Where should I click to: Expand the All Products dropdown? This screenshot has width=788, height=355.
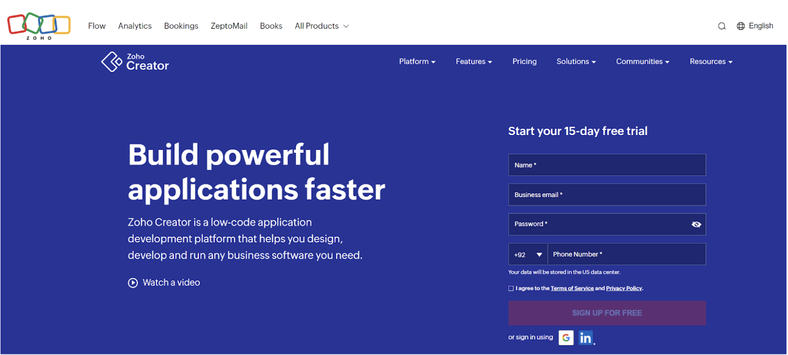click(321, 26)
